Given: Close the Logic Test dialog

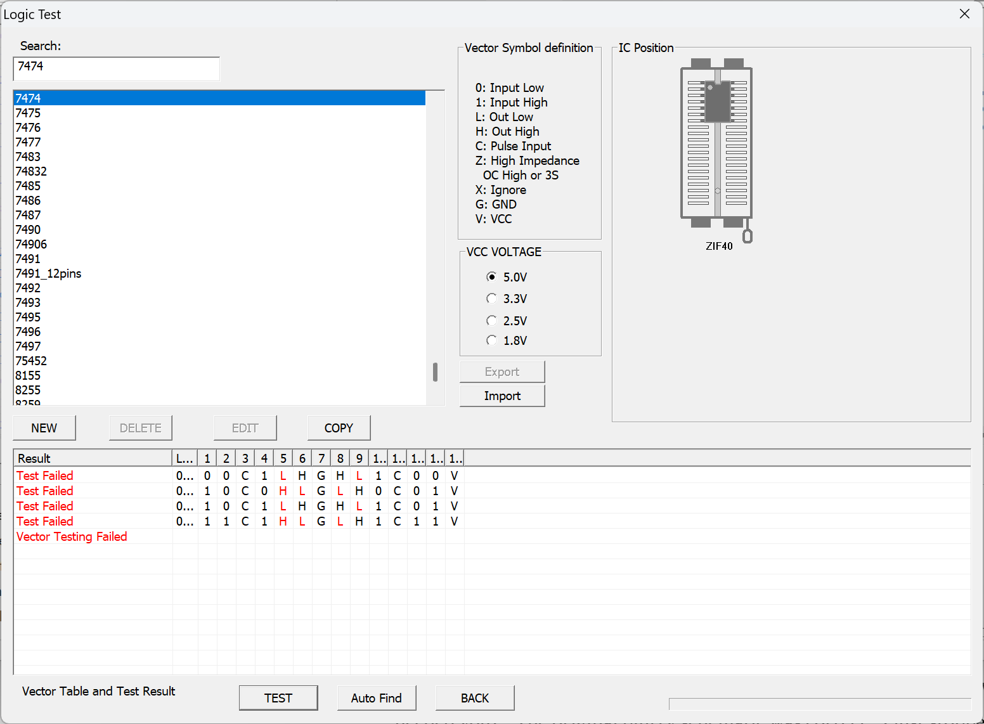Looking at the screenshot, I should (x=964, y=14).
